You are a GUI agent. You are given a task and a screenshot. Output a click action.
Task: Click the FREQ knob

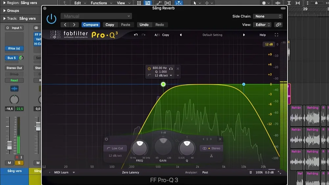pyautogui.click(x=139, y=148)
